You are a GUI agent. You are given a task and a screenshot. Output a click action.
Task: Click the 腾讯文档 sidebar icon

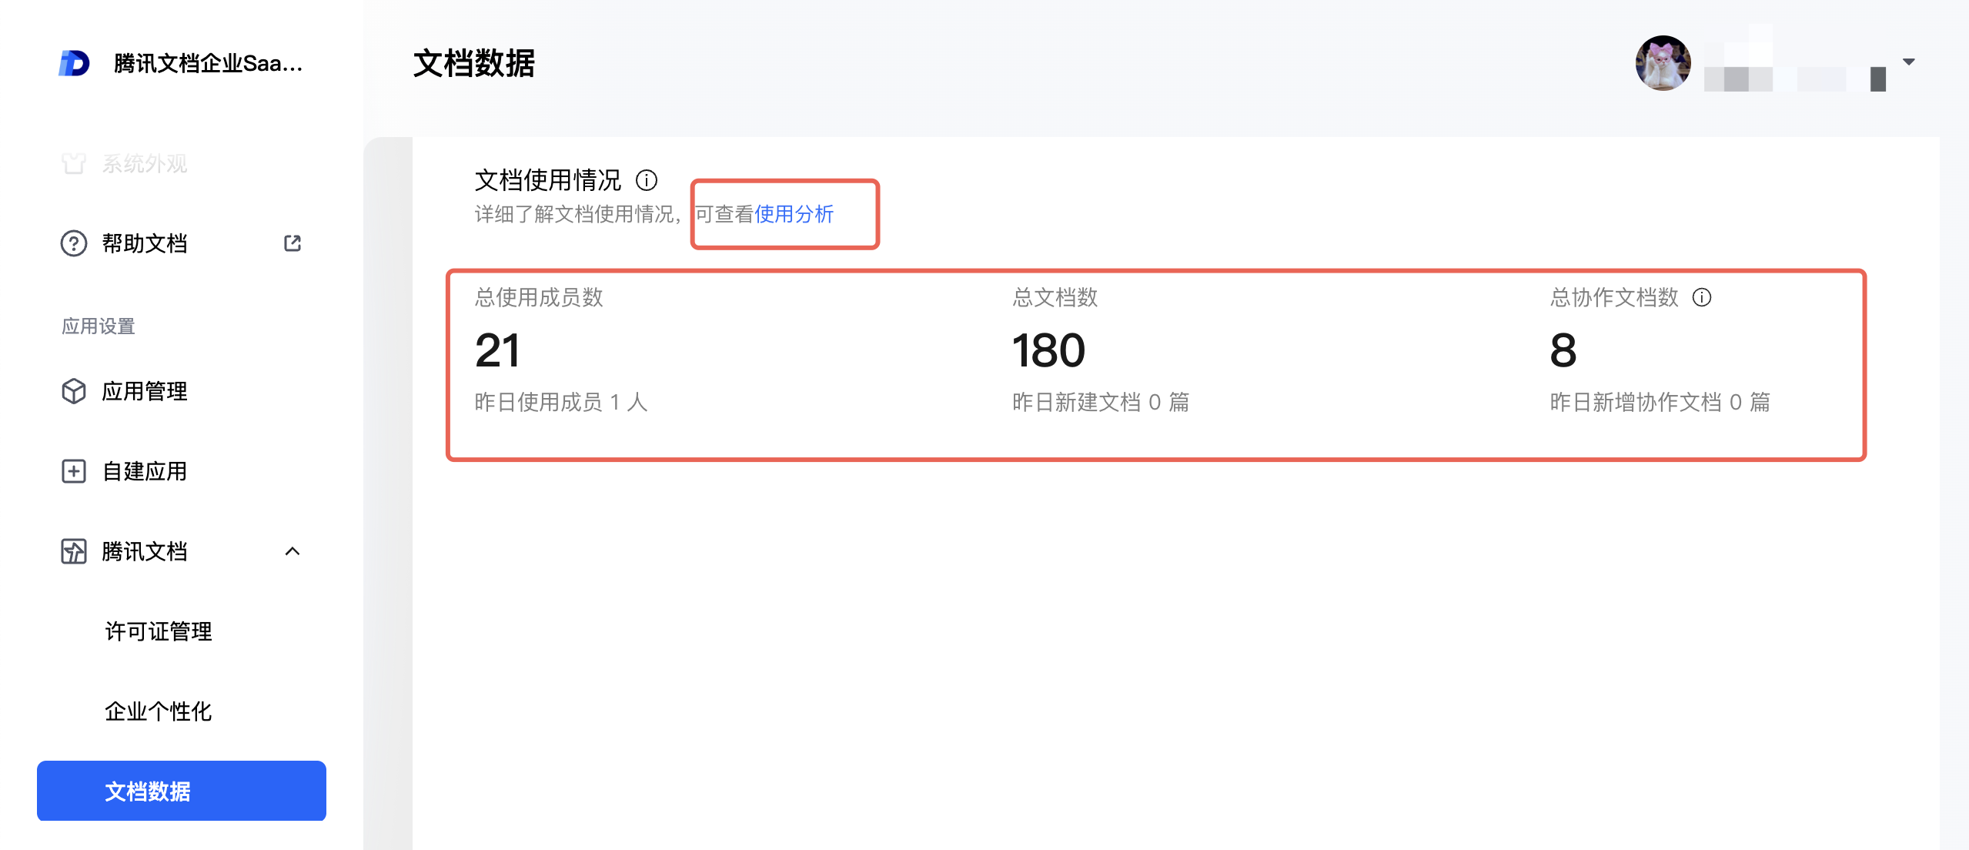pyautogui.click(x=74, y=551)
